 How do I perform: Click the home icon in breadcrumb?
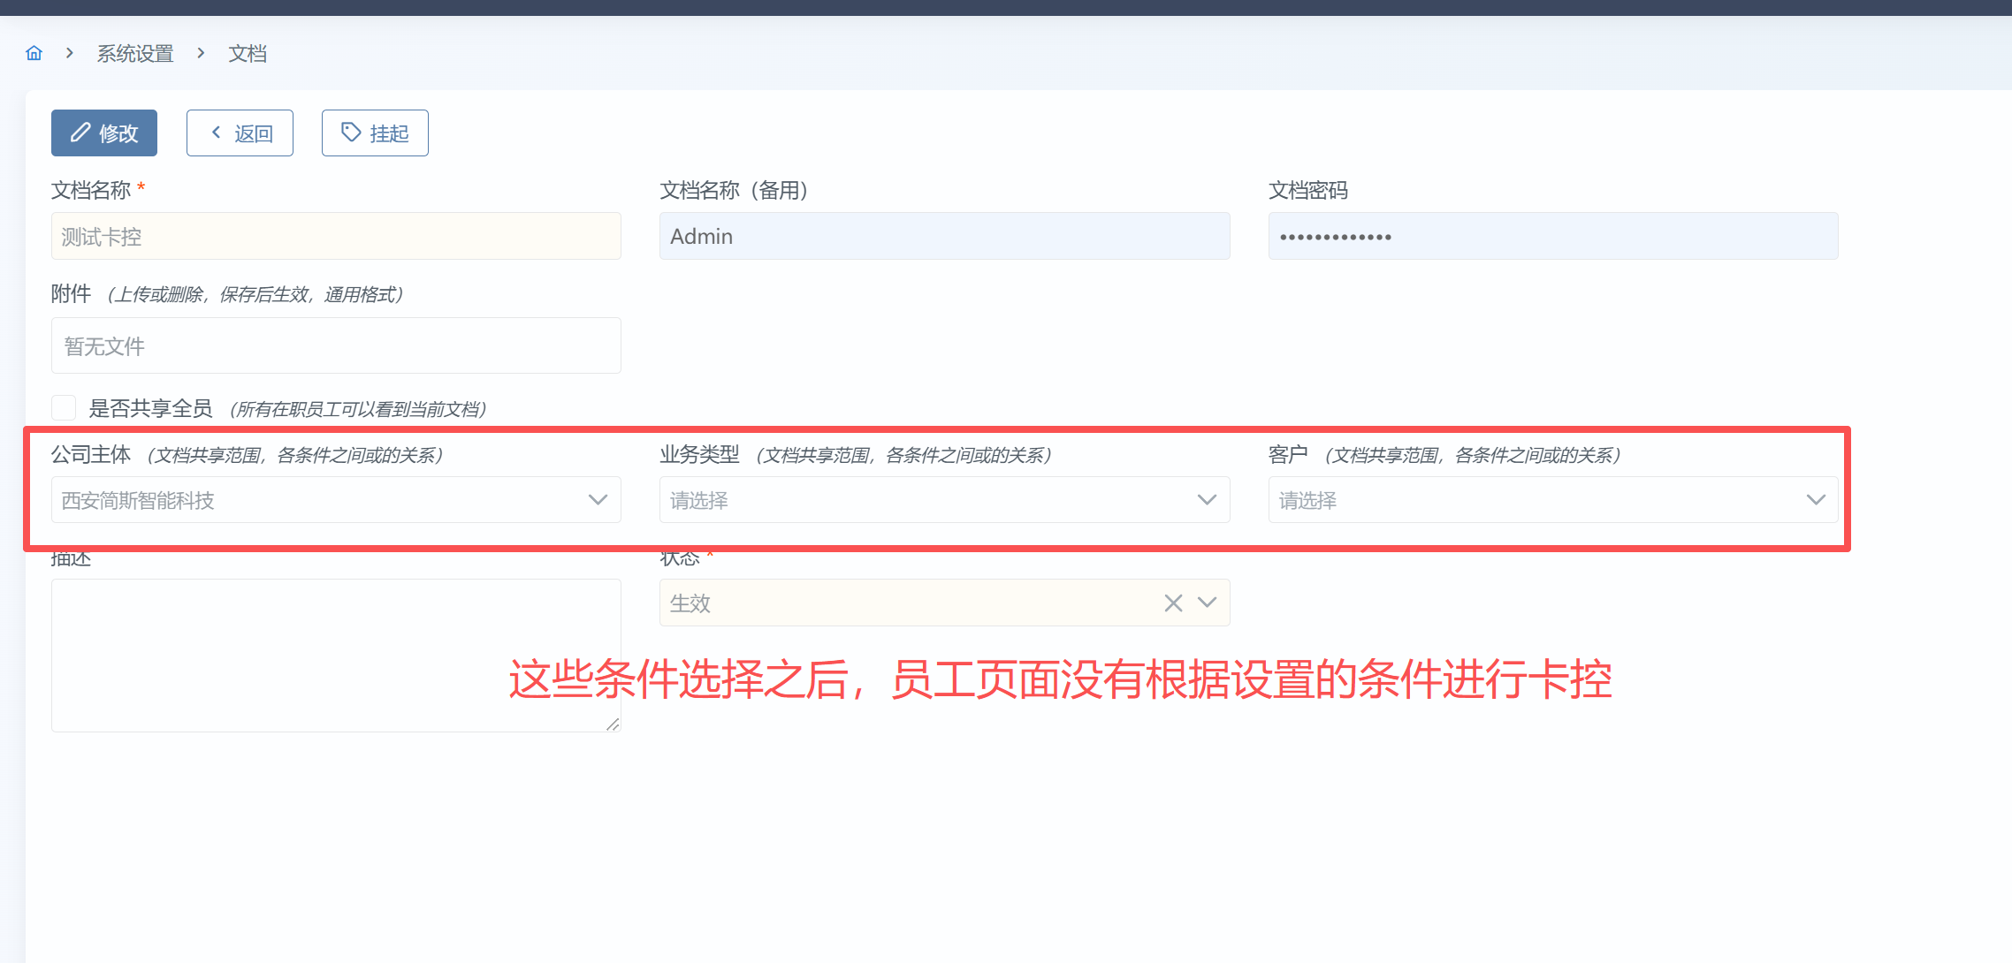pyautogui.click(x=34, y=53)
